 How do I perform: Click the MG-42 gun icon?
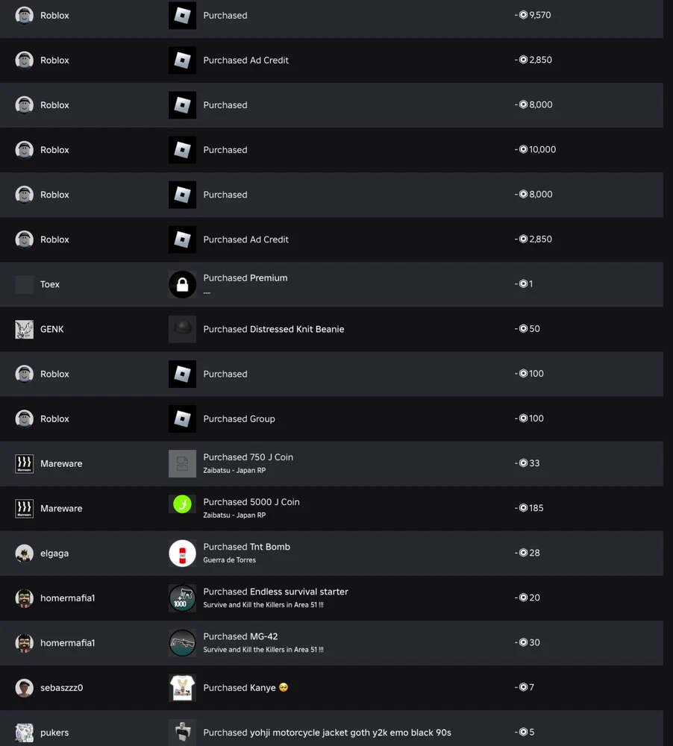[x=182, y=642]
